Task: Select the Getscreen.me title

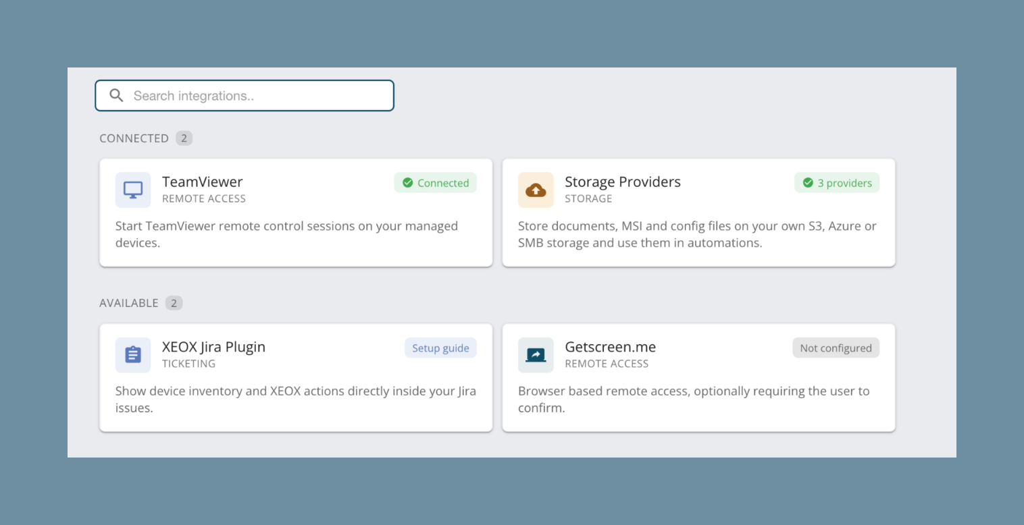Action: coord(611,347)
